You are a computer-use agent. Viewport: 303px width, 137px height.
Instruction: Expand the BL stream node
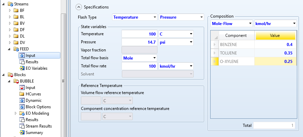(x=10, y=17)
